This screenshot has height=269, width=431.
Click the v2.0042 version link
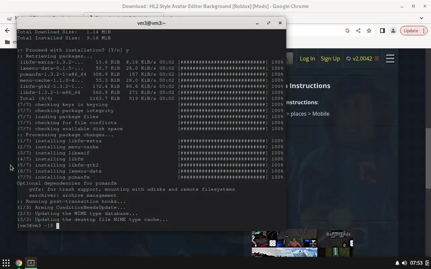coord(362,59)
